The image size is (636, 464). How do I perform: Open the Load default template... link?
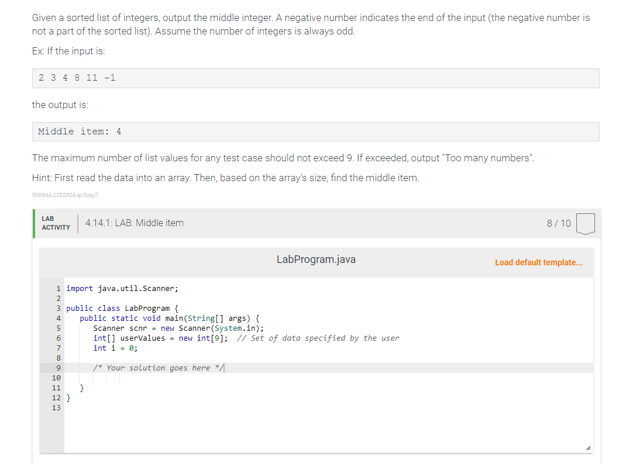pos(538,262)
